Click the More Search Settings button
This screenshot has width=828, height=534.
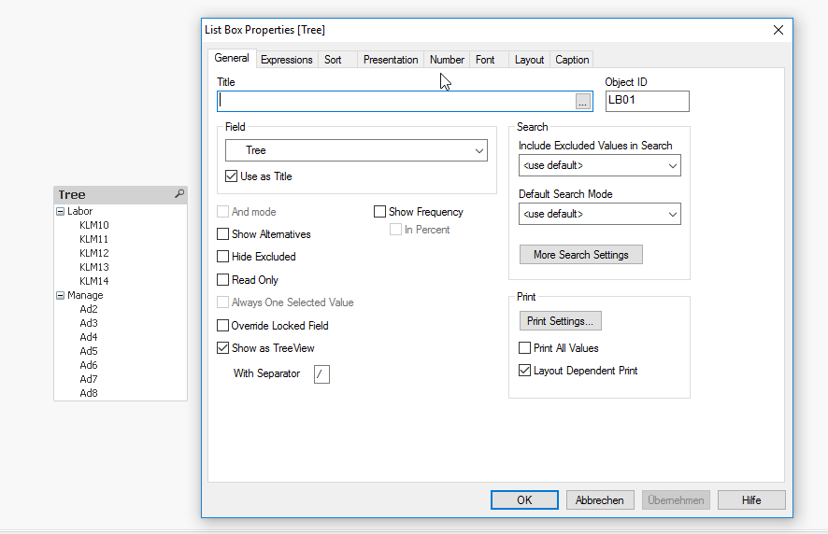coord(580,255)
